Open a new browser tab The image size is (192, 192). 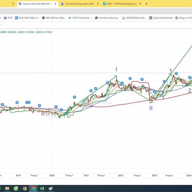click(x=147, y=4)
